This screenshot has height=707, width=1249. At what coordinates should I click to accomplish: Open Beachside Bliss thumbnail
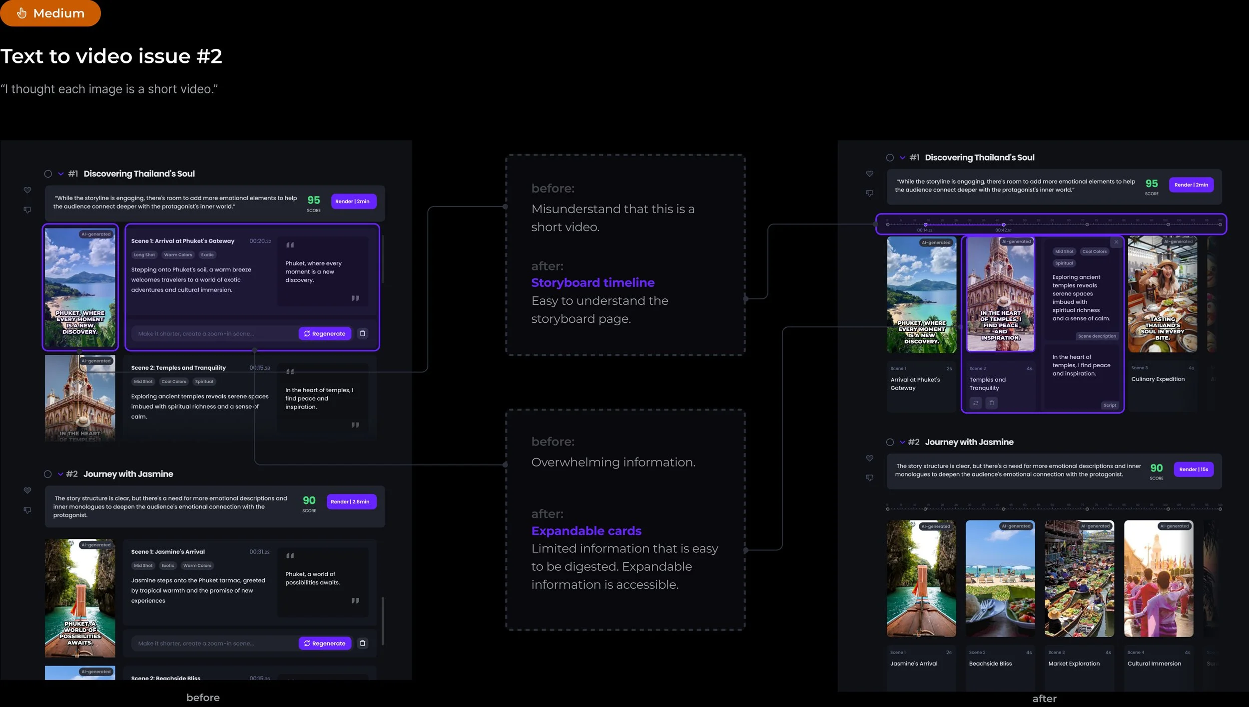click(1000, 578)
